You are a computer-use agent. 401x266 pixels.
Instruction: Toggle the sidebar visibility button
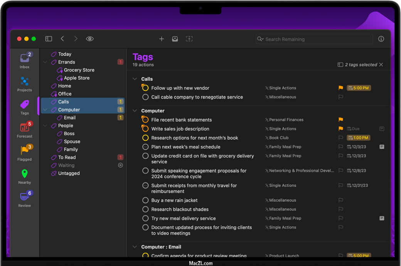(49, 39)
